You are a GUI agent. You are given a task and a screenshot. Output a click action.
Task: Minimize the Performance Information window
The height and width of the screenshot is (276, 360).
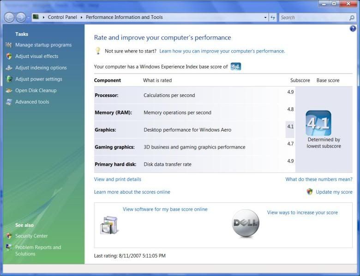324,4
